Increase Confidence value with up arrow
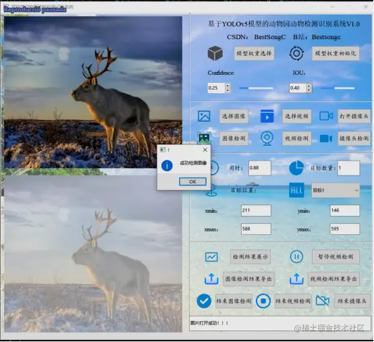Screen dimensions: 374x342 click(x=228, y=86)
